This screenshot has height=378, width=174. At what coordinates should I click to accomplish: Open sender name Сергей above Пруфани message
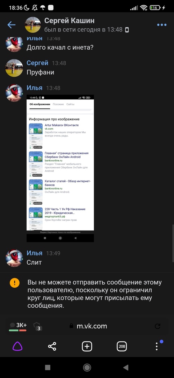37,63
